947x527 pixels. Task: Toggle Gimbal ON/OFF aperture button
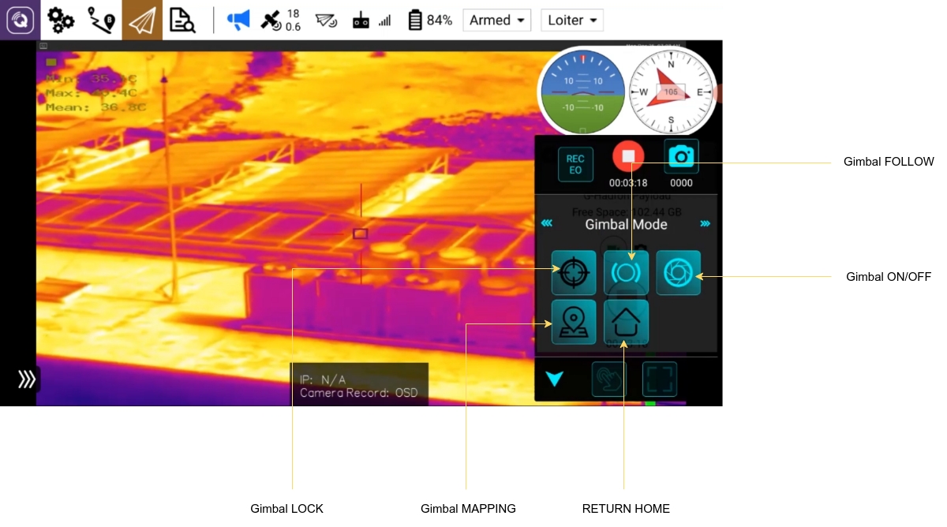(678, 273)
